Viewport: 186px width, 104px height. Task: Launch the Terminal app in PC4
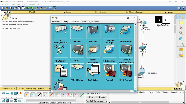pos(93,32)
